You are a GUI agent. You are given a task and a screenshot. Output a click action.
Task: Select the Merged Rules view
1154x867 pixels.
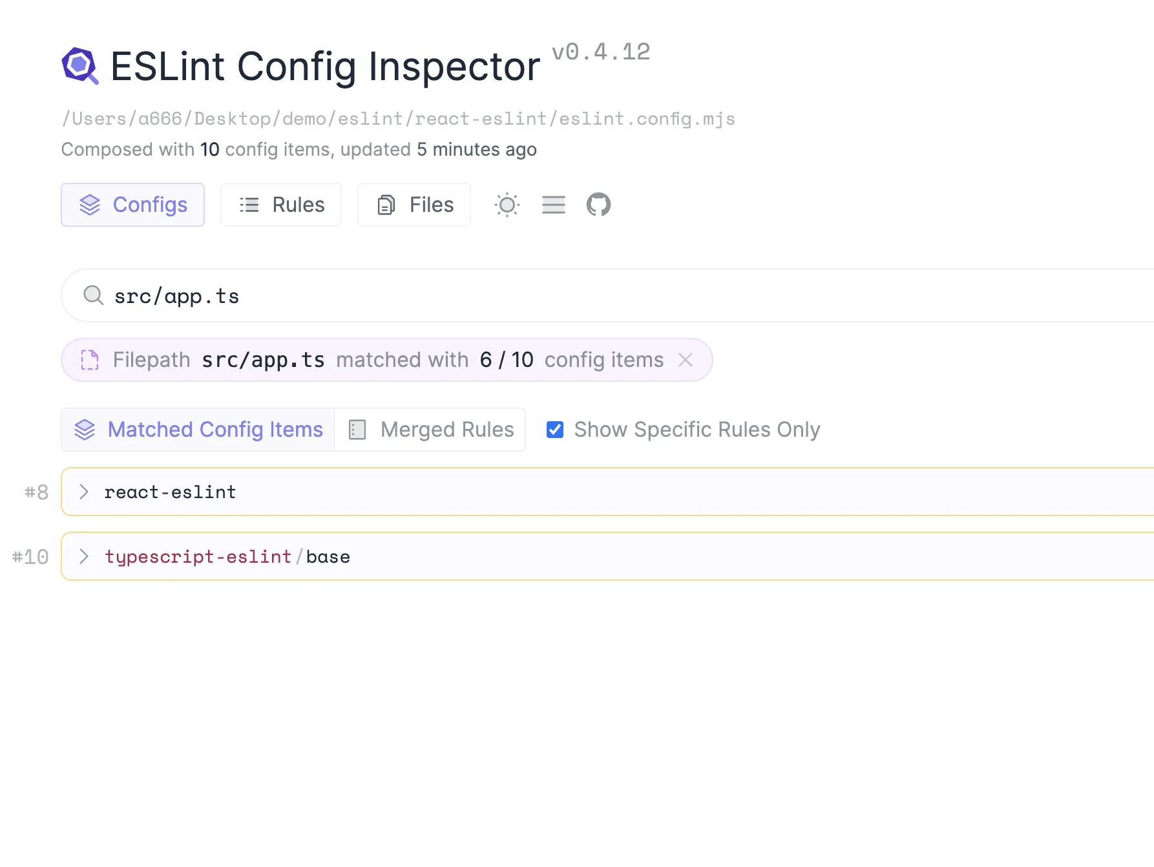pyautogui.click(x=430, y=430)
